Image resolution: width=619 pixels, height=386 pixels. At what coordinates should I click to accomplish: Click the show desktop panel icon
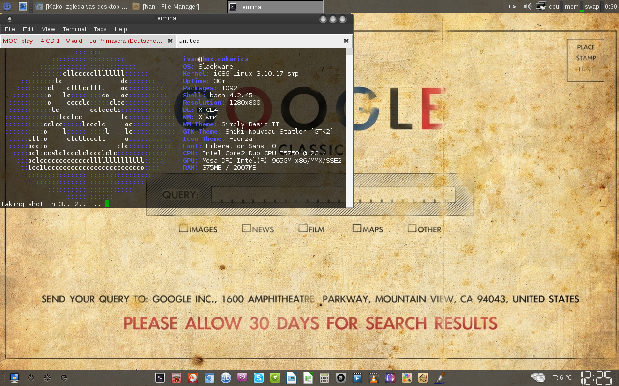pyautogui.click(x=23, y=6)
